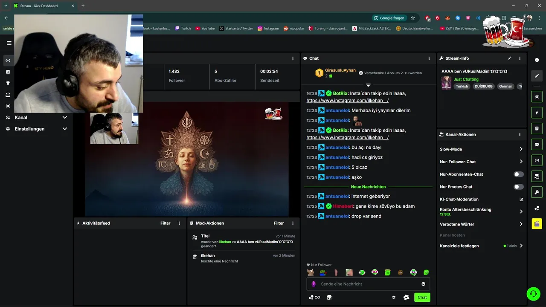This screenshot has width=546, height=307.
Task: Click the DUISBURG tag in Stream-Info
Action: (483, 86)
